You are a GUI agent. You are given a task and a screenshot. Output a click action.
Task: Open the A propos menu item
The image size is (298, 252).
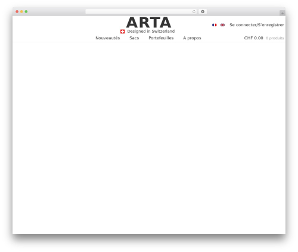(192, 38)
